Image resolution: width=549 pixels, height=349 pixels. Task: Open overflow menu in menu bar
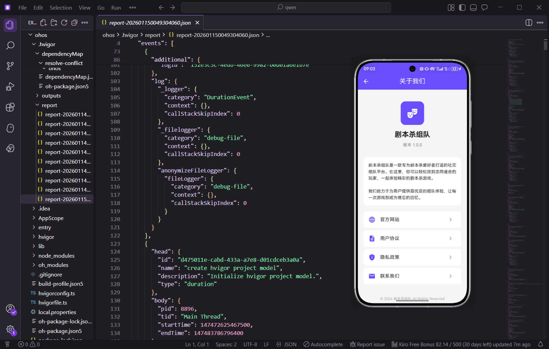132,8
